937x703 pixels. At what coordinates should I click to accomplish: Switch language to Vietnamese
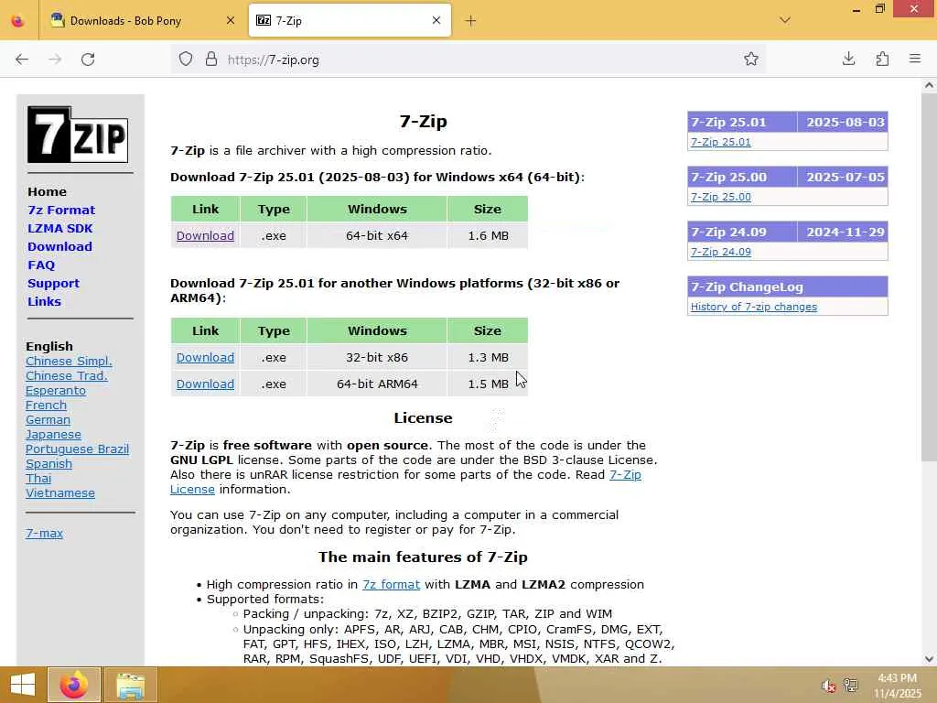point(60,493)
